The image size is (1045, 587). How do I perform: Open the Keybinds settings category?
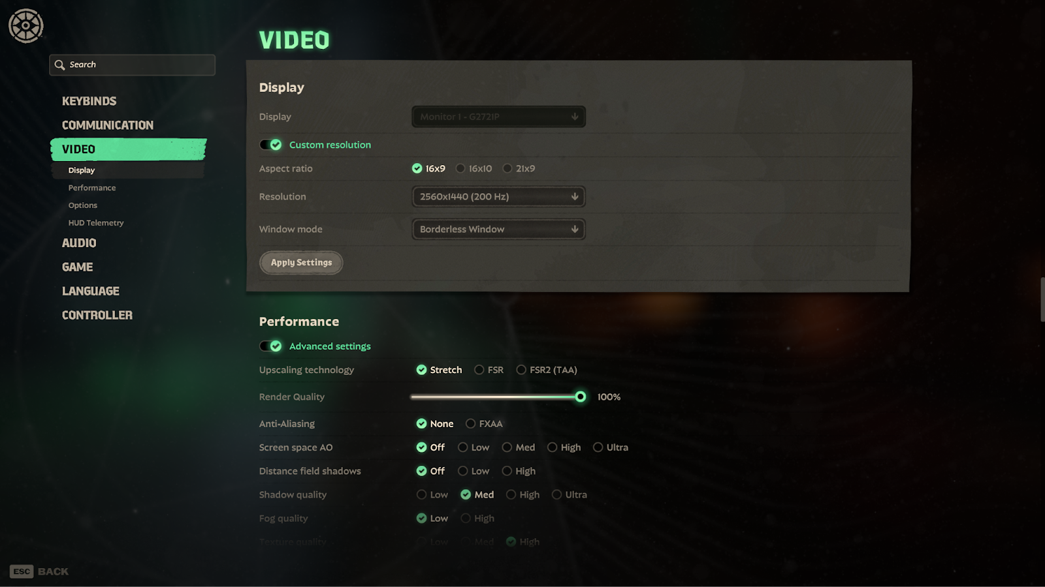(x=89, y=101)
